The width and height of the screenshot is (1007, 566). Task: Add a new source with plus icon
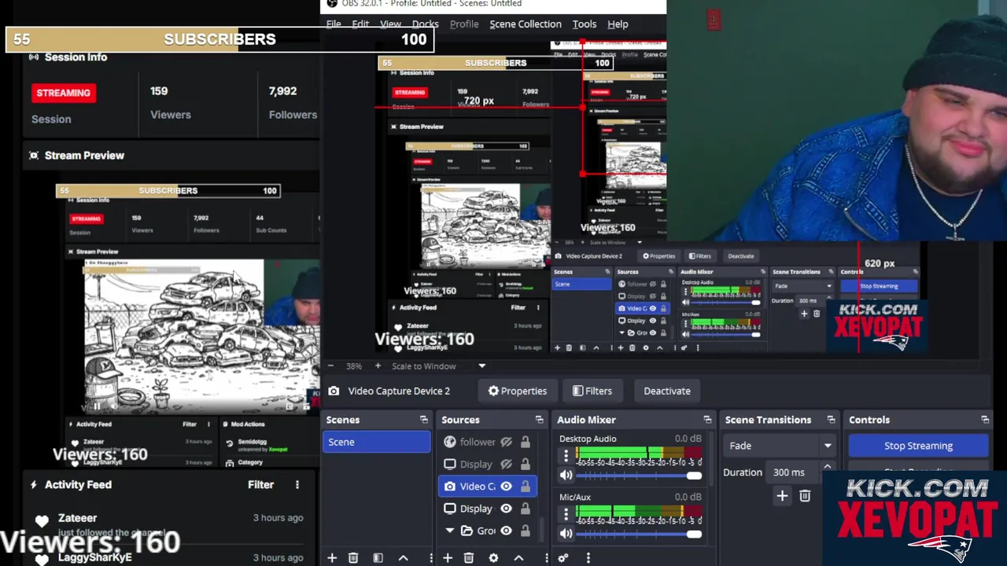447,557
